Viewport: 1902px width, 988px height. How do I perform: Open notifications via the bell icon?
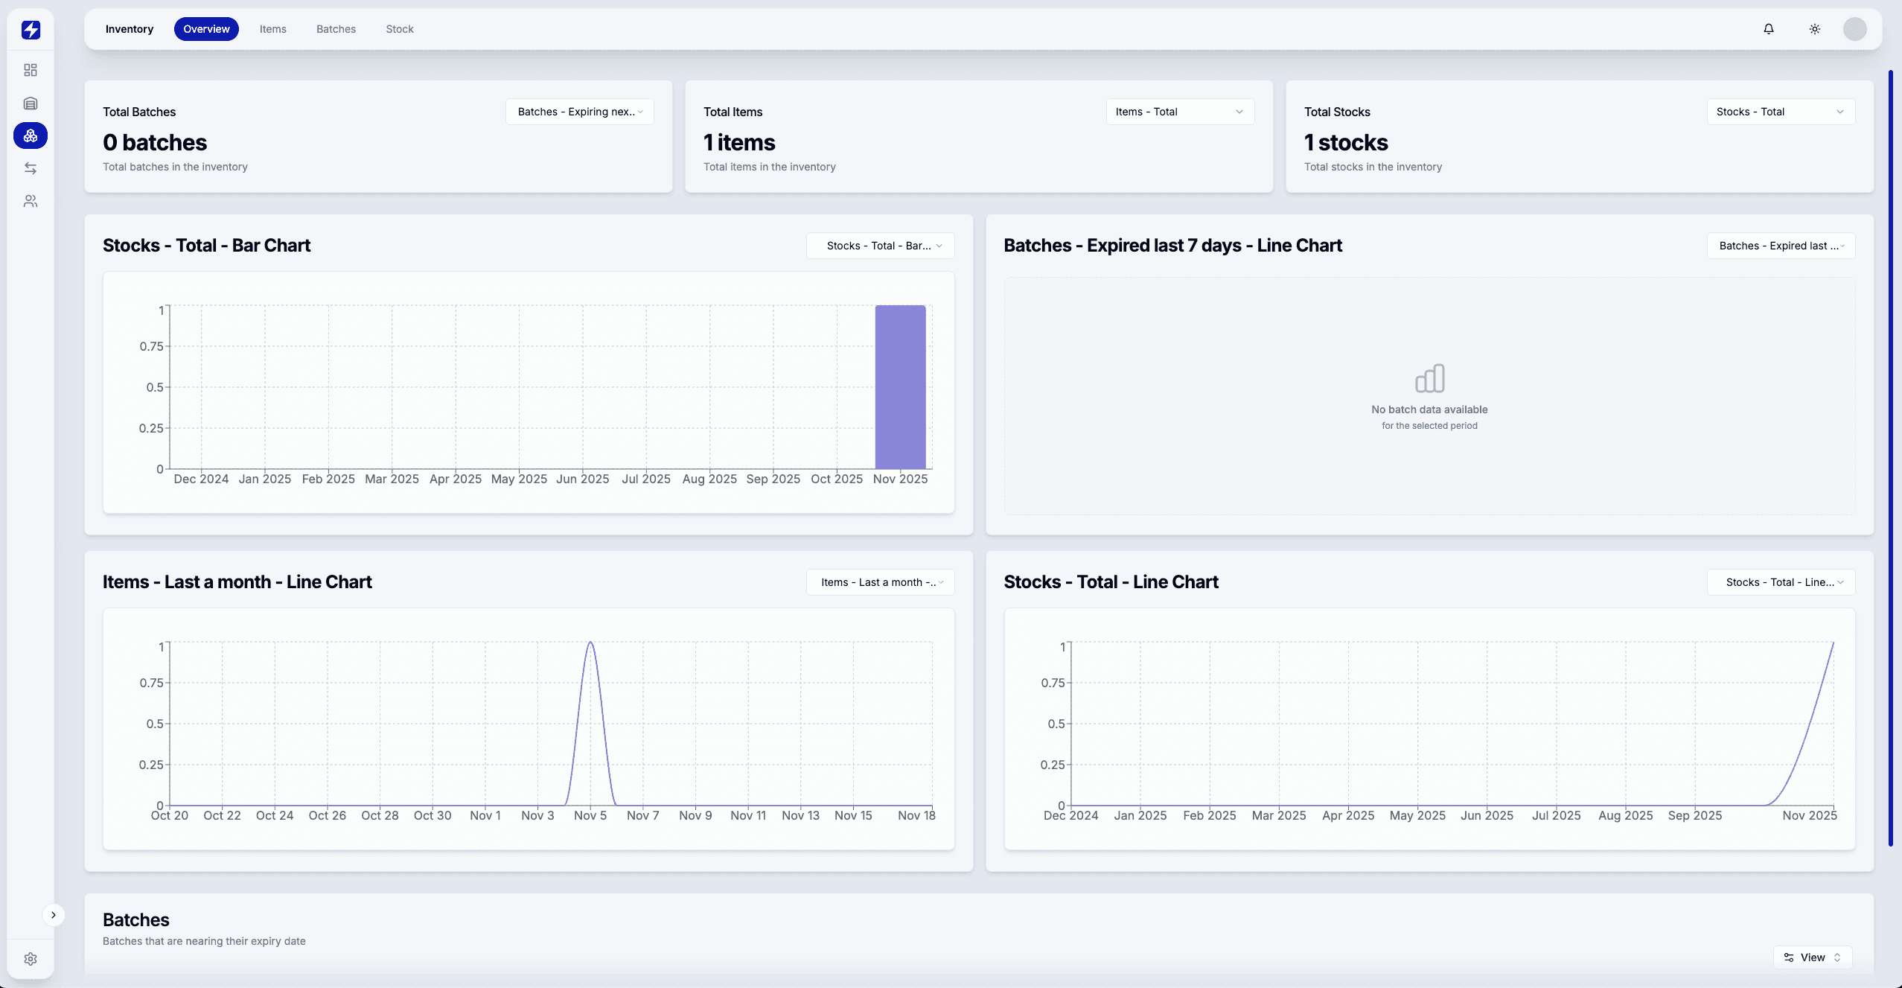(1769, 29)
